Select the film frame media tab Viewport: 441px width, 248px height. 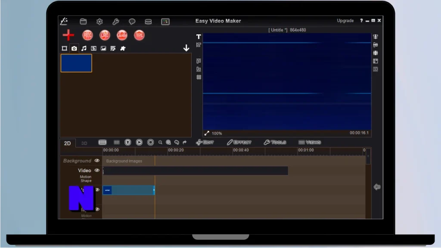click(x=93, y=48)
